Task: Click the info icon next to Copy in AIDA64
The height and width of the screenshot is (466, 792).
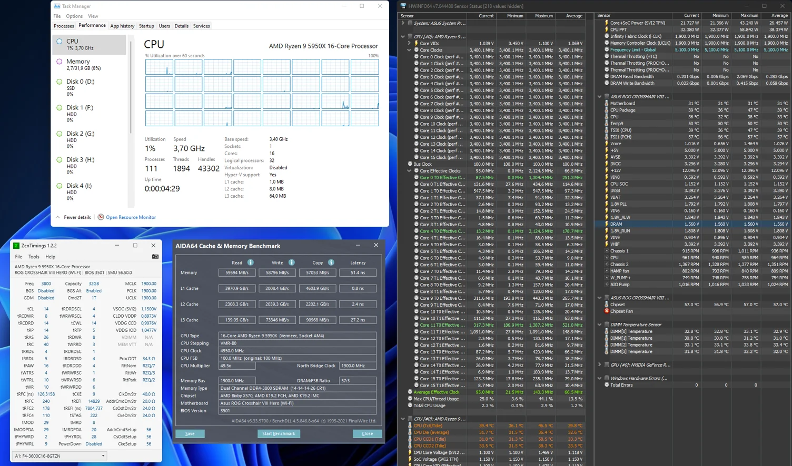Action: click(x=331, y=262)
